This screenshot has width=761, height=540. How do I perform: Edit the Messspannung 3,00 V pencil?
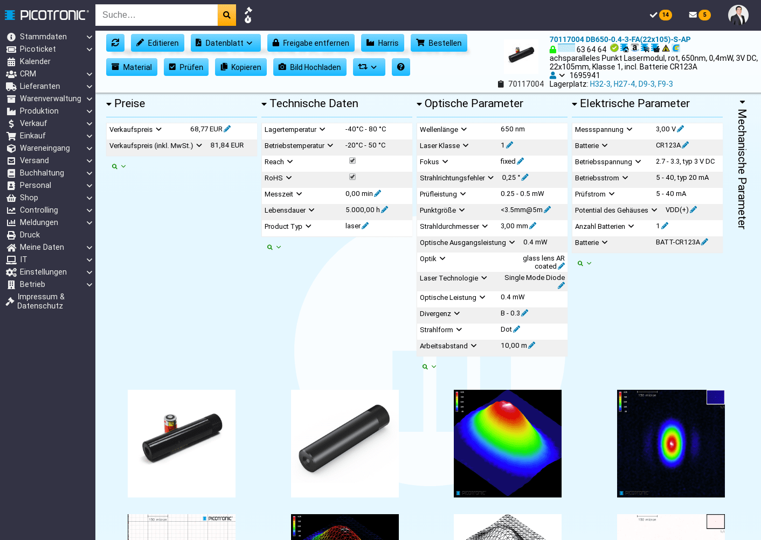point(681,129)
